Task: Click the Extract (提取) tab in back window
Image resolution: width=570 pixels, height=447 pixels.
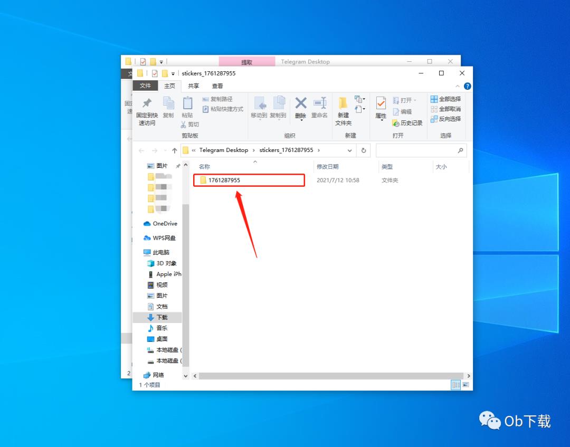Action: tap(247, 62)
